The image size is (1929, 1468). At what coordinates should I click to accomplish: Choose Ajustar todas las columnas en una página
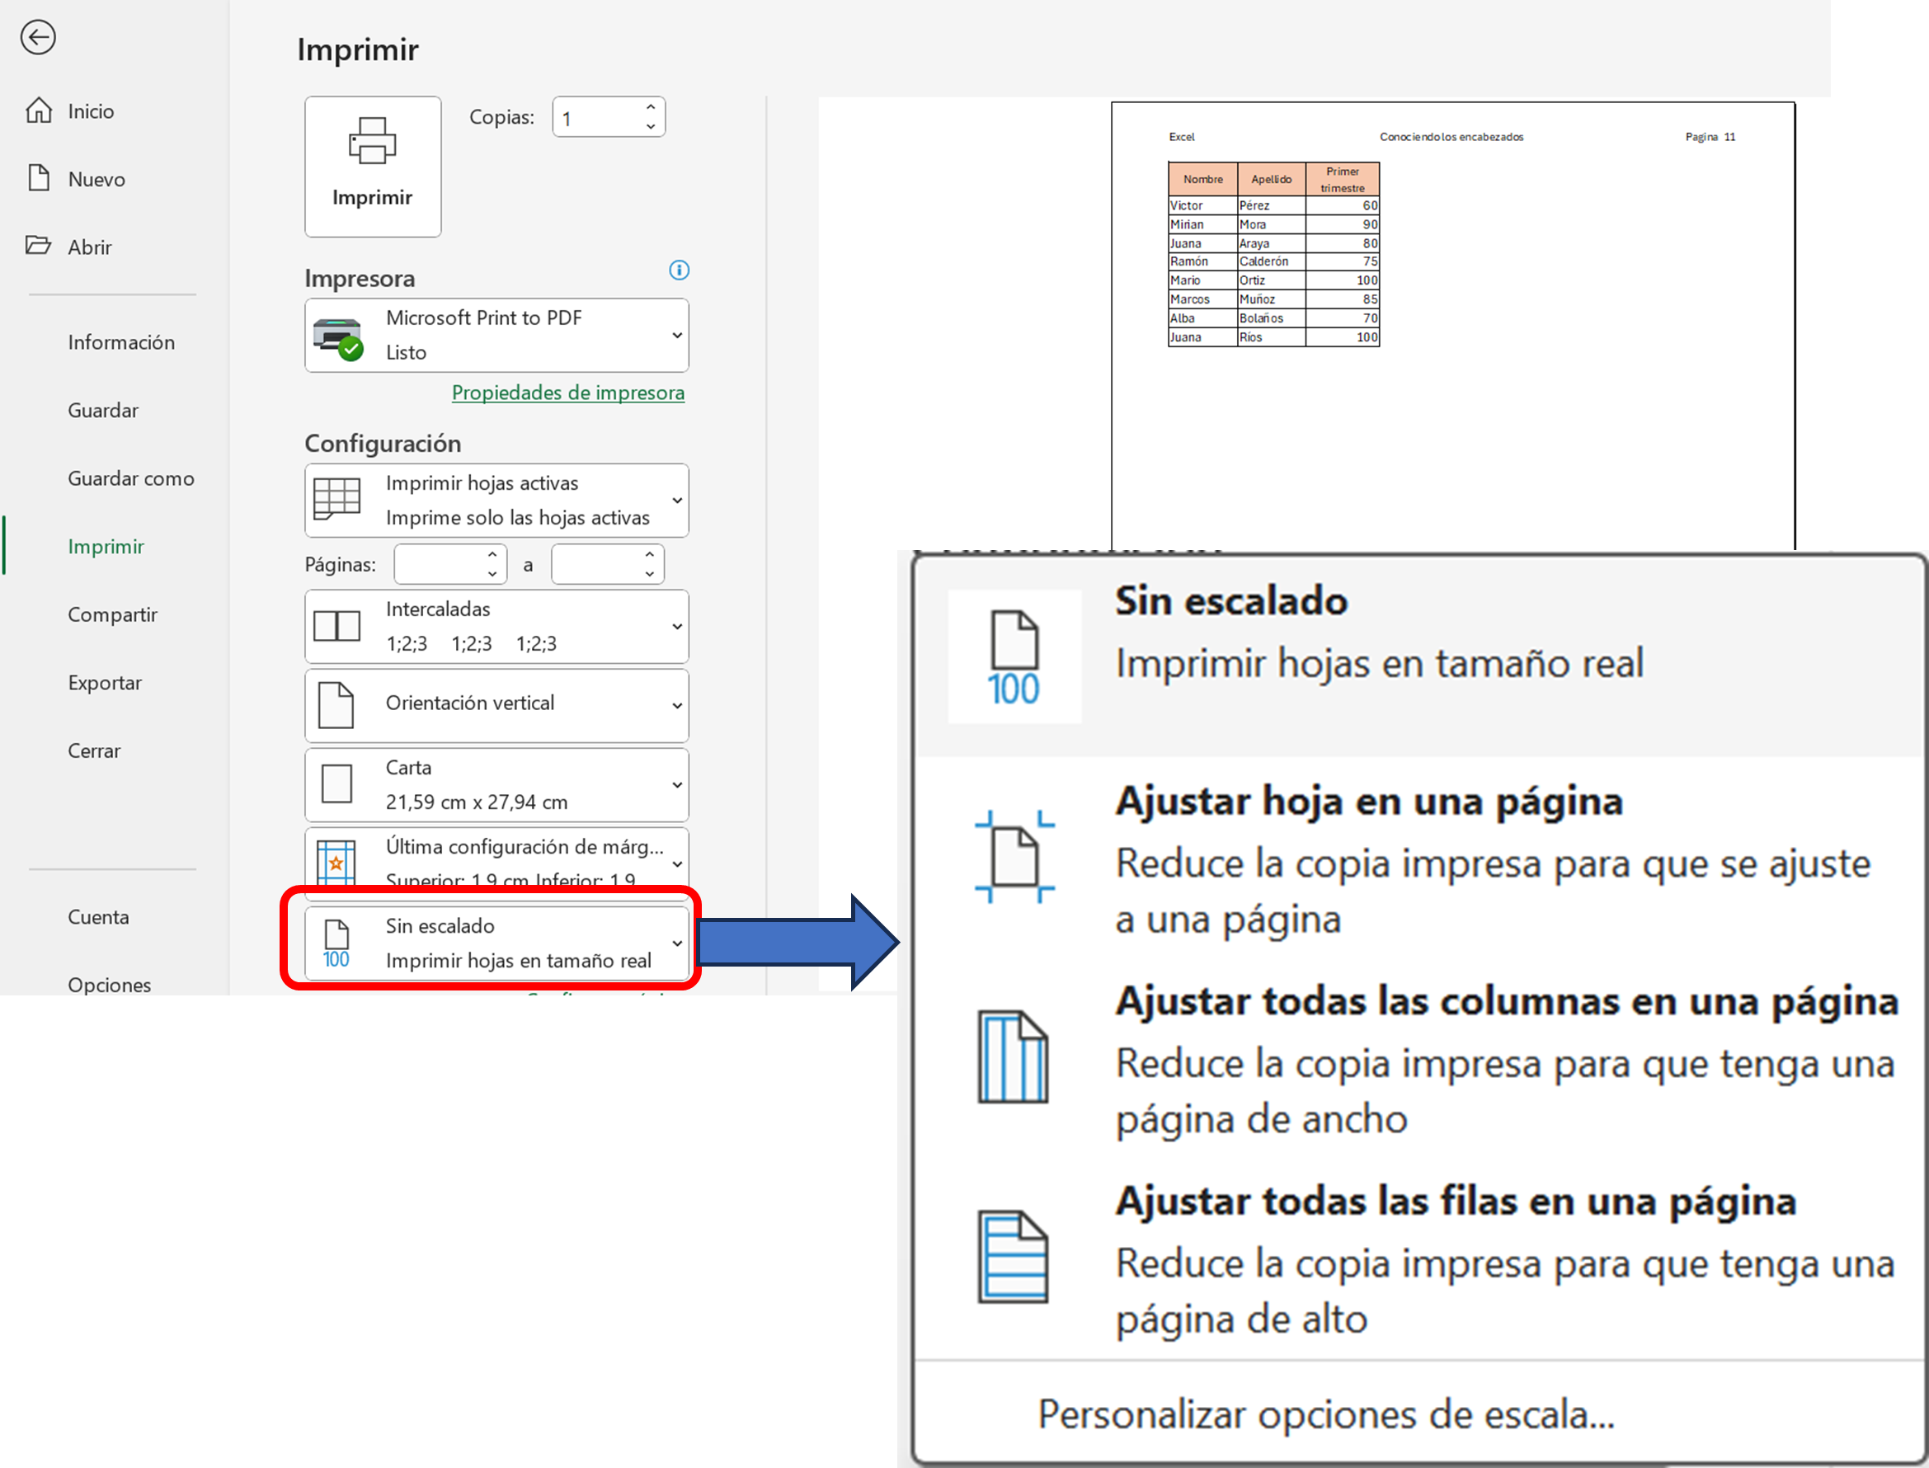(x=1506, y=1001)
